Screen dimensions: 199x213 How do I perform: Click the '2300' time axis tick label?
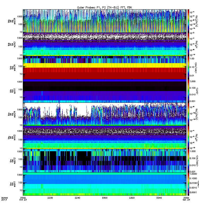tap(105, 198)
